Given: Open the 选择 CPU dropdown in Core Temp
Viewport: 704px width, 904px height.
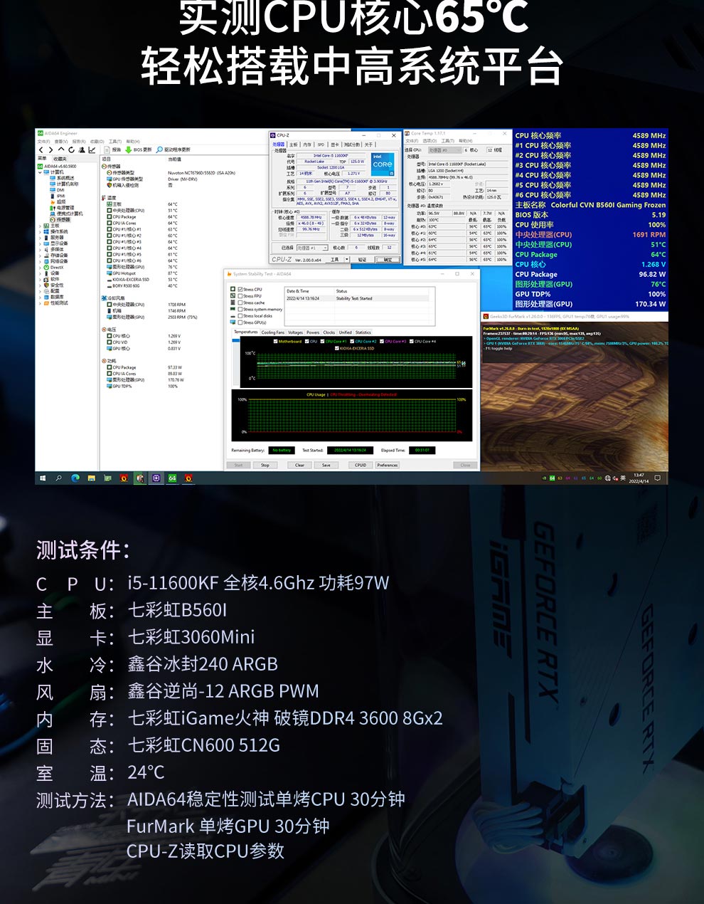Looking at the screenshot, I should 444,150.
